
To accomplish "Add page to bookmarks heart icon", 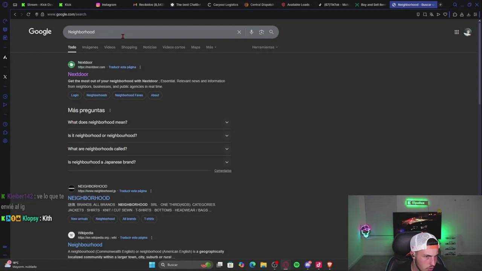I will (x=445, y=14).
